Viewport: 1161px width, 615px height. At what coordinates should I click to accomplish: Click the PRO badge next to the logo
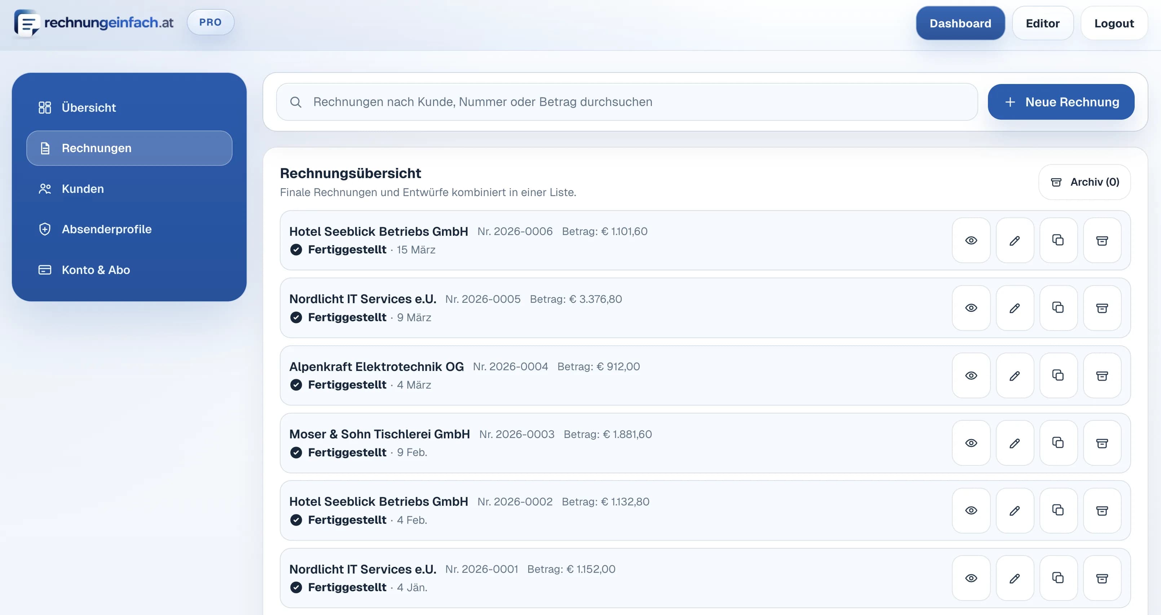click(210, 22)
